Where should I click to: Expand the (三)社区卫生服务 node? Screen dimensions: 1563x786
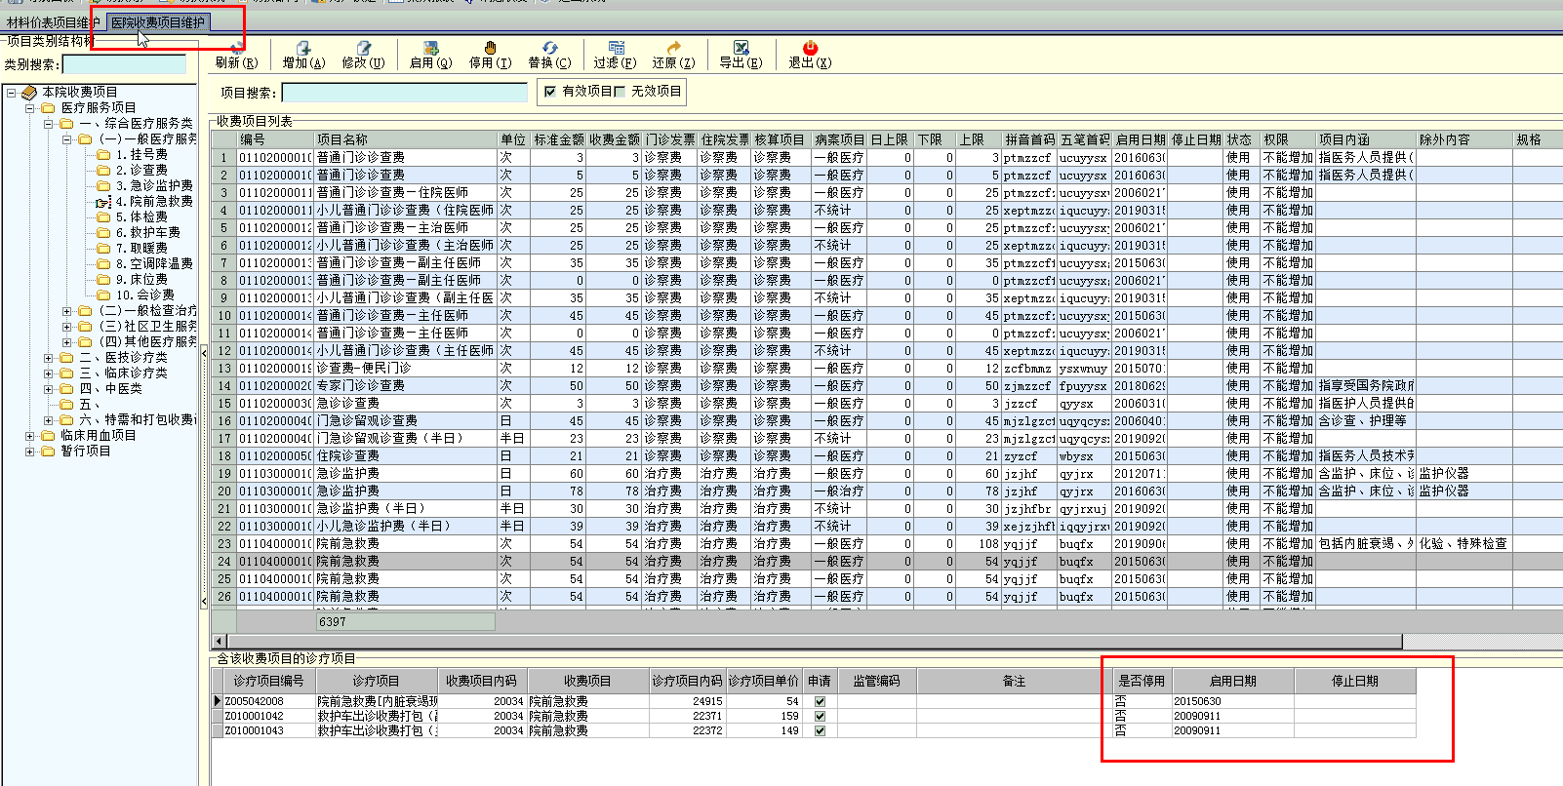pyautogui.click(x=66, y=327)
